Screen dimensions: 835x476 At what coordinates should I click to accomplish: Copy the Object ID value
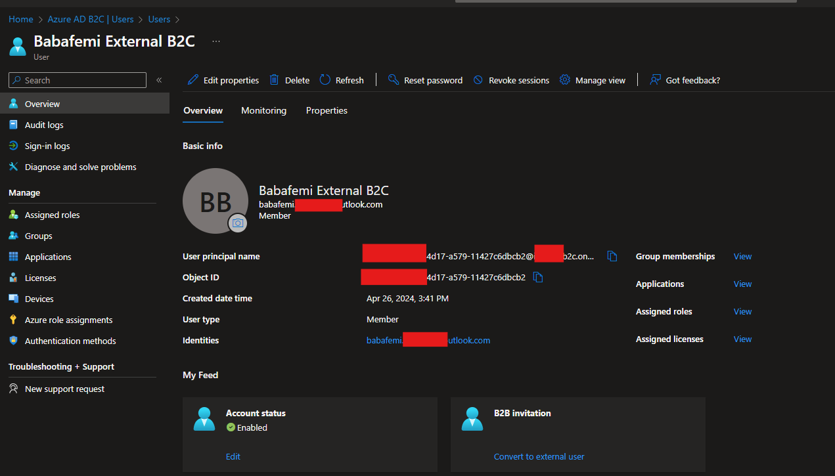pos(538,277)
